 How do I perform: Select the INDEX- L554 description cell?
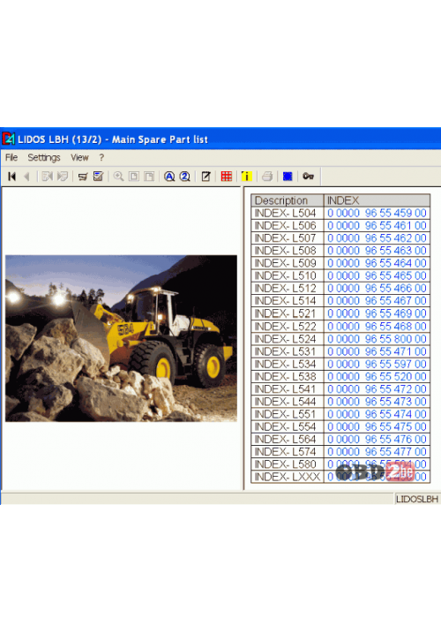288,426
